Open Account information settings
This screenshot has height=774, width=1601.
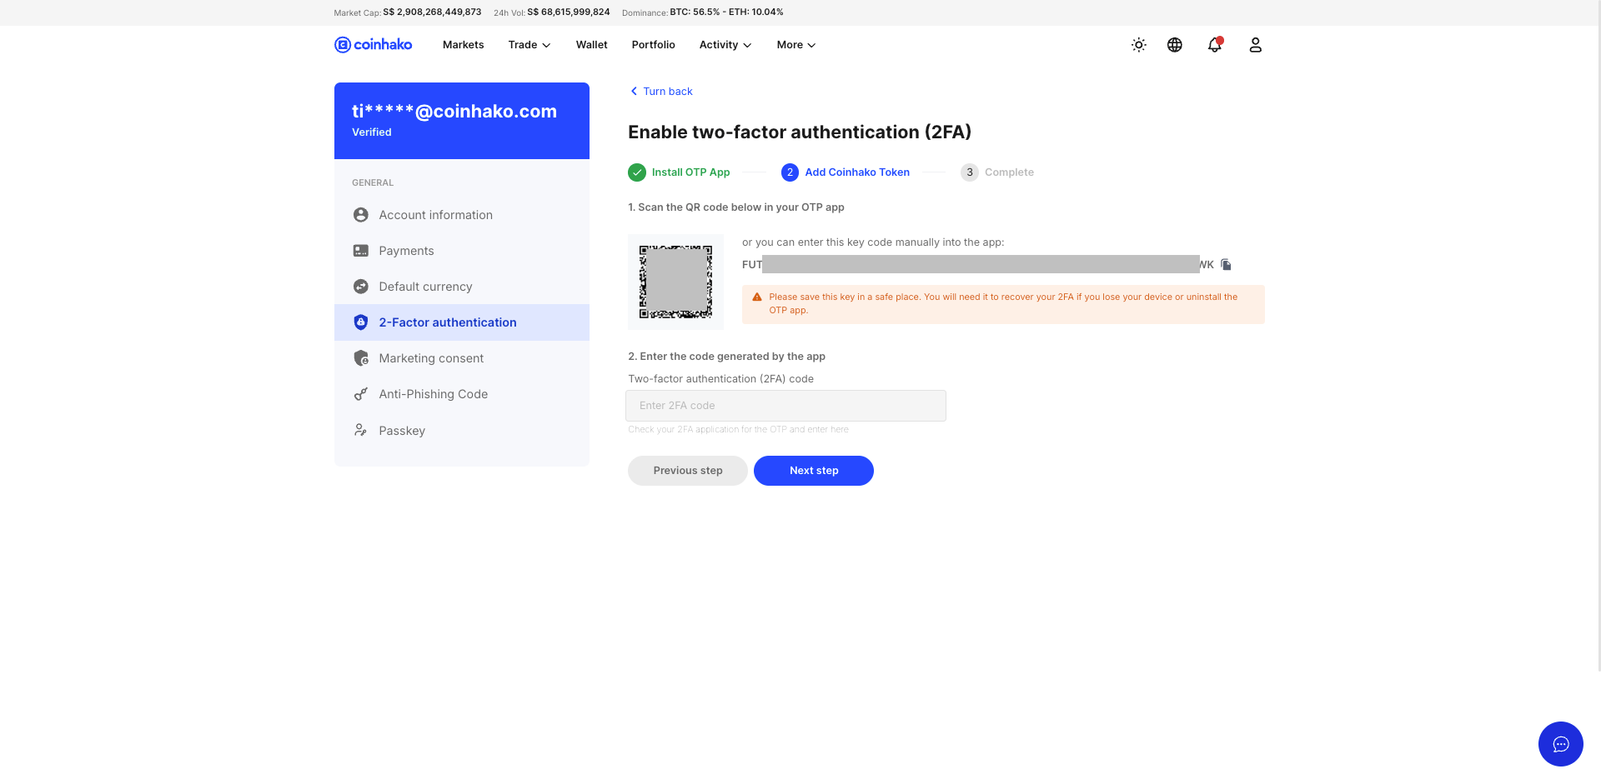coord(462,215)
